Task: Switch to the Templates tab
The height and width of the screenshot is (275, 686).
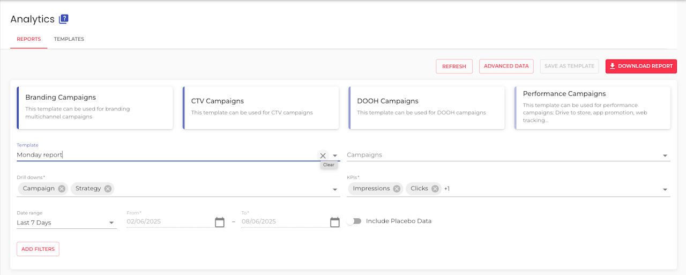Action: tap(69, 39)
